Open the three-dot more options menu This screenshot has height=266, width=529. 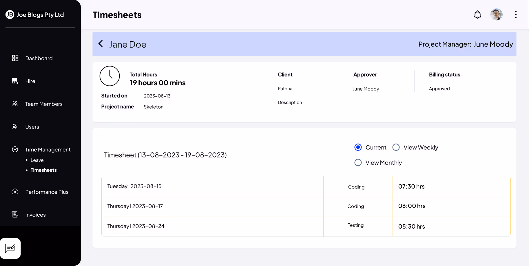point(516,15)
